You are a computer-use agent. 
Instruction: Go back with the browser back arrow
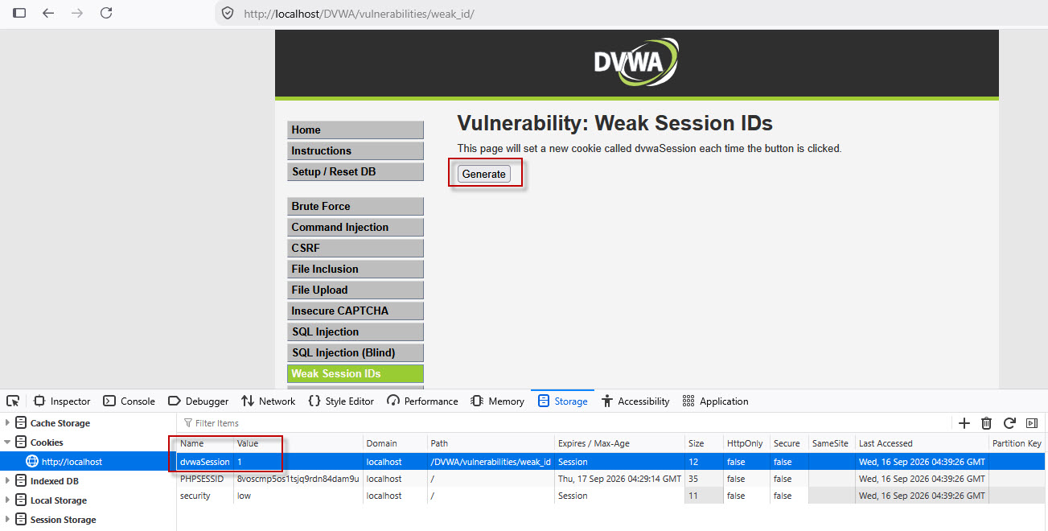tap(48, 13)
